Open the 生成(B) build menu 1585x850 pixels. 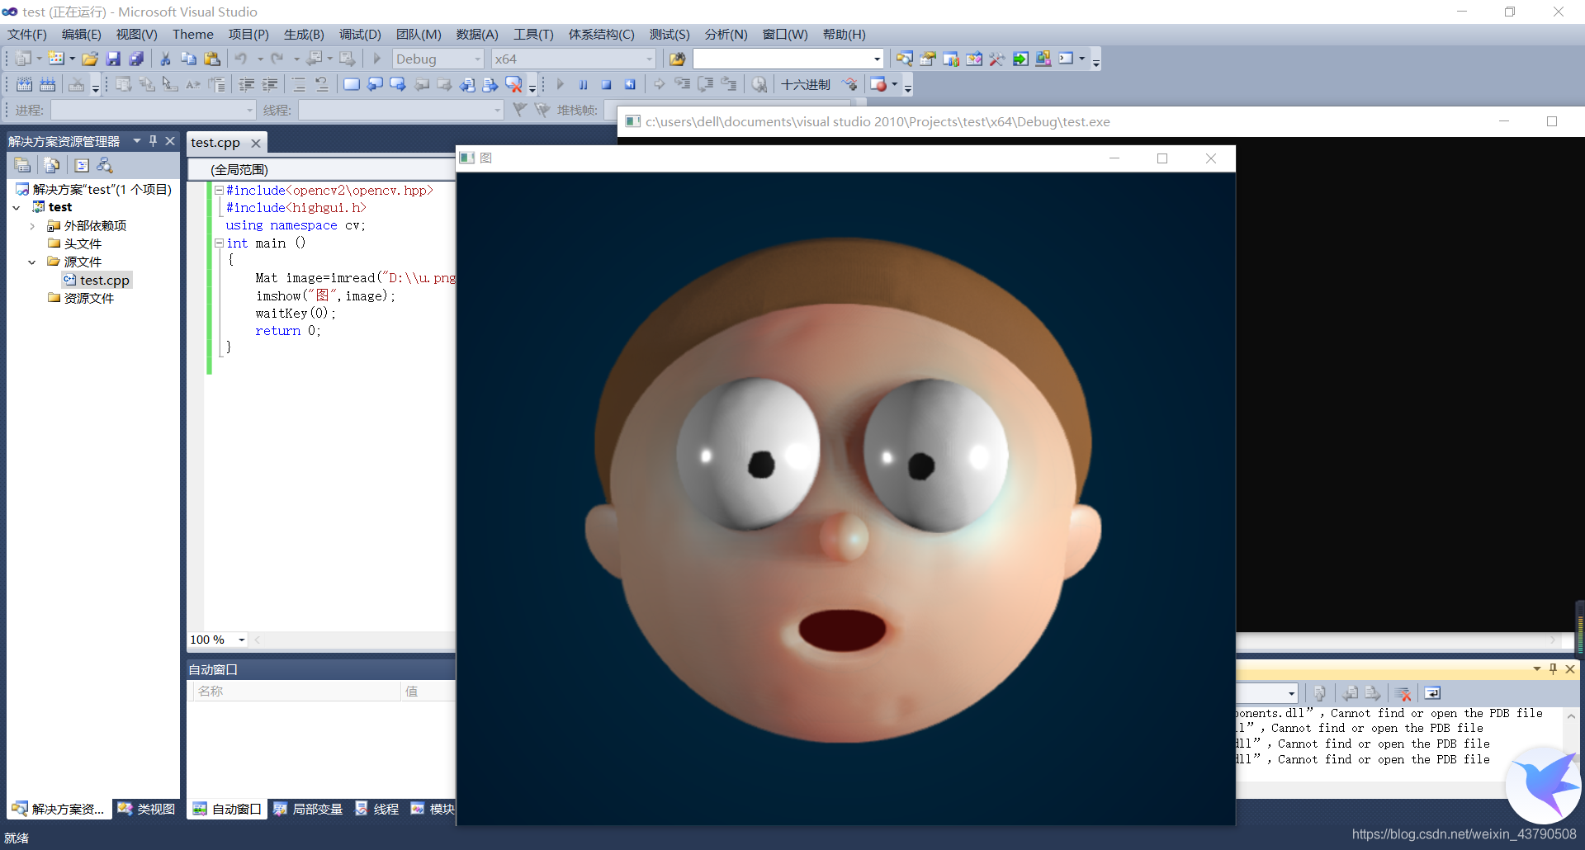pyautogui.click(x=304, y=35)
